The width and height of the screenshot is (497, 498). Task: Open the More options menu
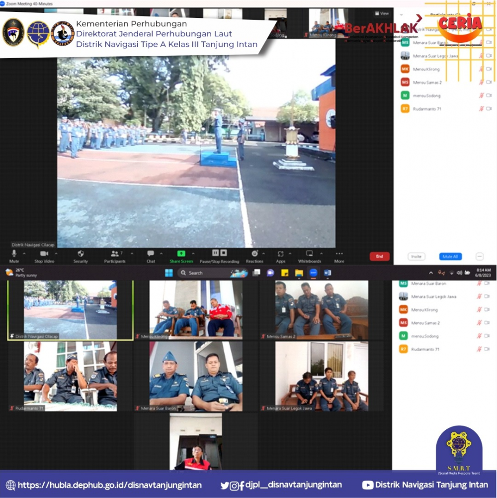pyautogui.click(x=339, y=253)
